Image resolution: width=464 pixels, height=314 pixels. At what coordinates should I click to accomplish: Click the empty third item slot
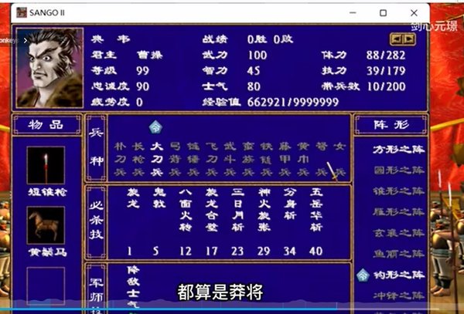point(46,285)
